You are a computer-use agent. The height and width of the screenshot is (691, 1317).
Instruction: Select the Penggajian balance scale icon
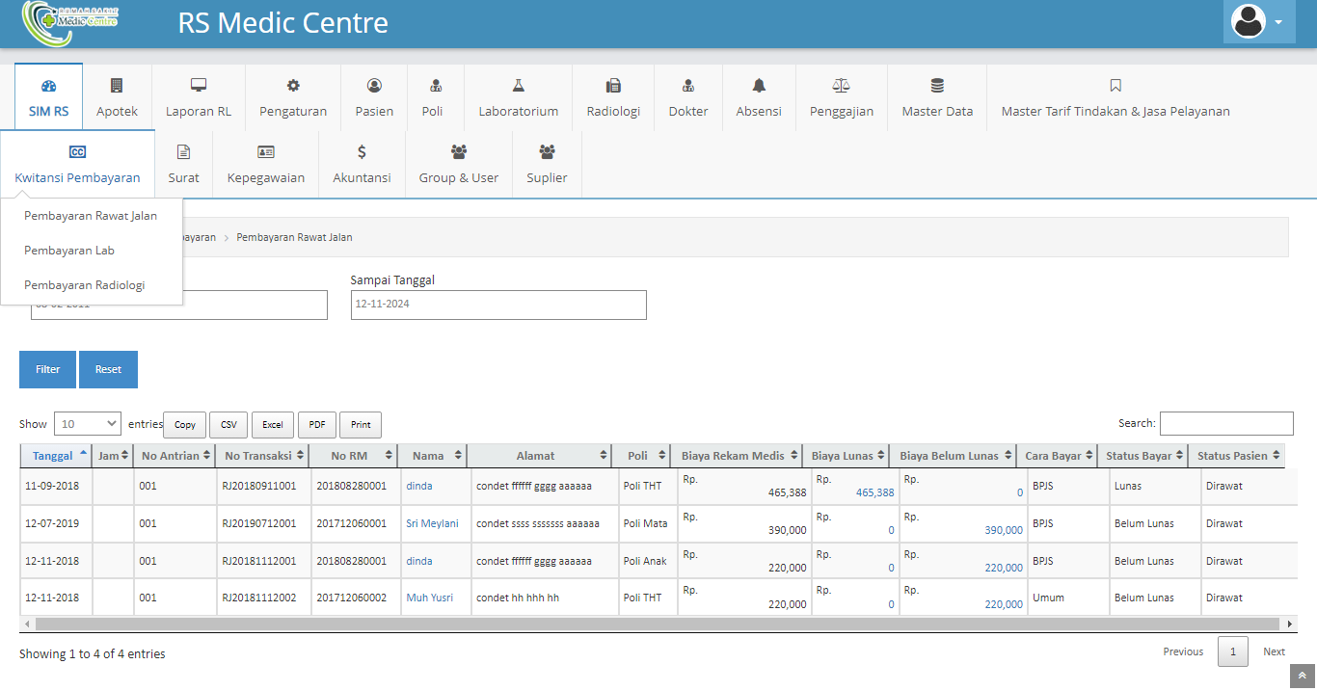841,86
